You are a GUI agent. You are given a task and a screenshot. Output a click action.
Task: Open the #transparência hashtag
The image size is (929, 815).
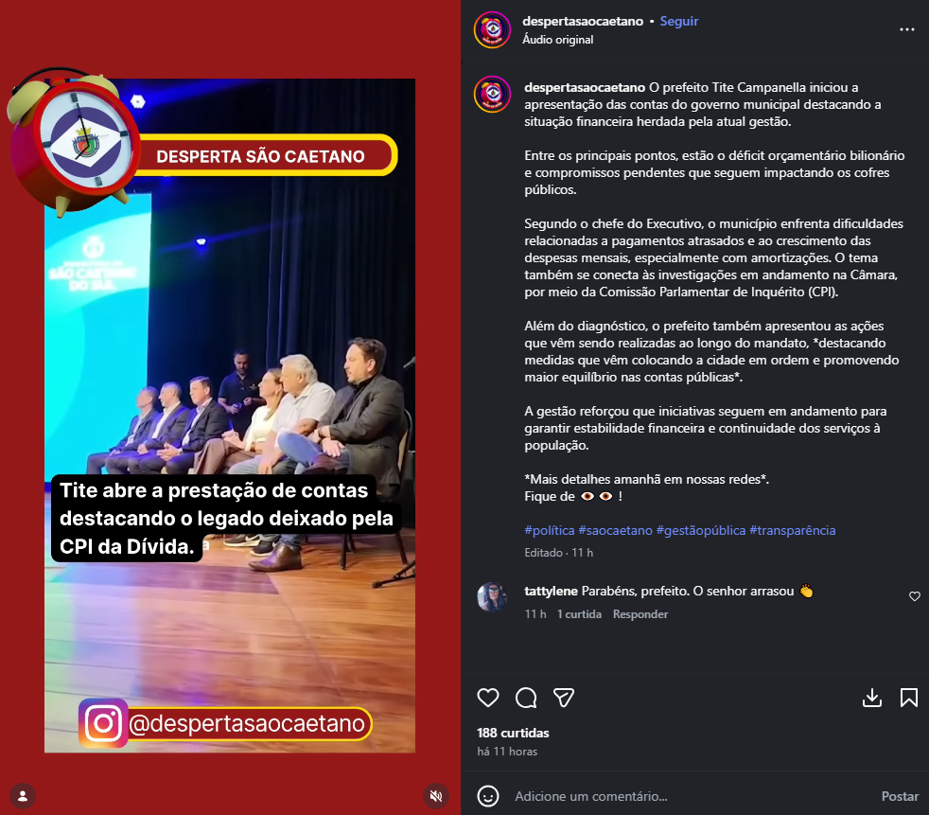tap(792, 530)
